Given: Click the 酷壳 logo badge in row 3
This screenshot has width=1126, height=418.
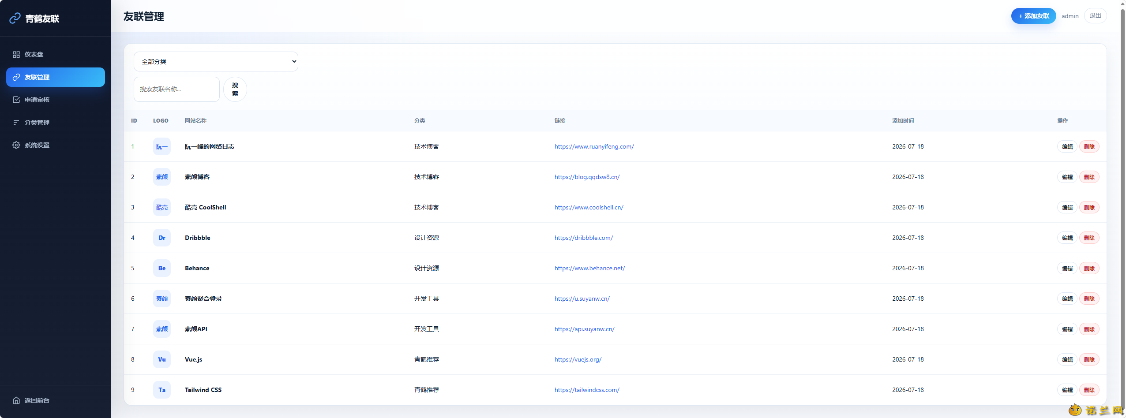Looking at the screenshot, I should [x=162, y=207].
